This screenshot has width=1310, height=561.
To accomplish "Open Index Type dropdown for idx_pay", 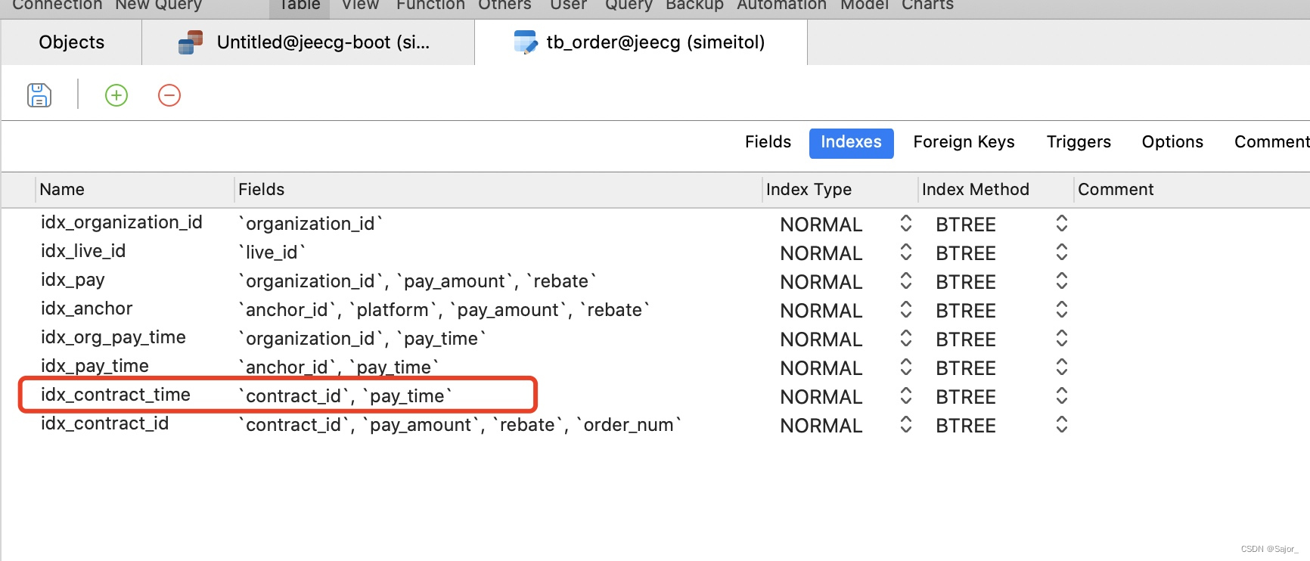I will click(x=906, y=281).
